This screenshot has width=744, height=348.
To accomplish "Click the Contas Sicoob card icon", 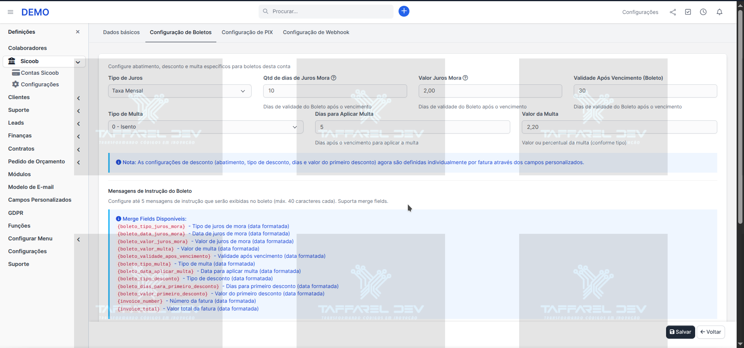I will click(16, 73).
